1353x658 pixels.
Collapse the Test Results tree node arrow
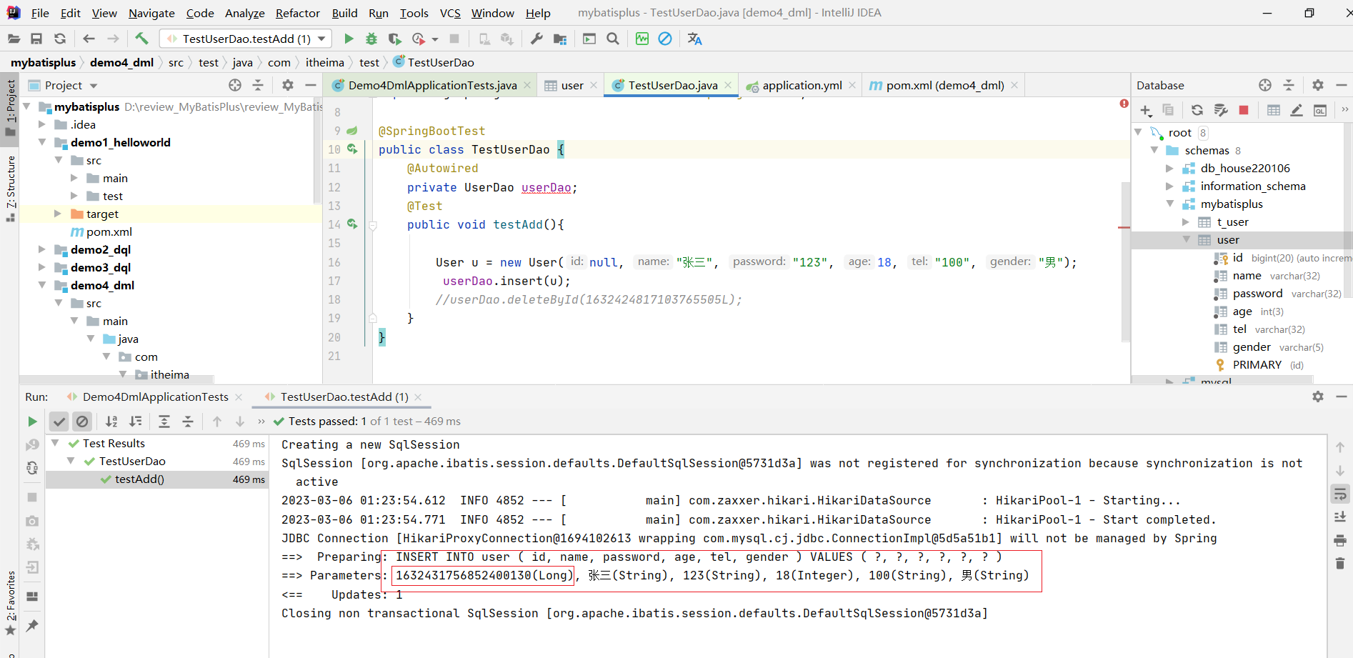tap(55, 443)
